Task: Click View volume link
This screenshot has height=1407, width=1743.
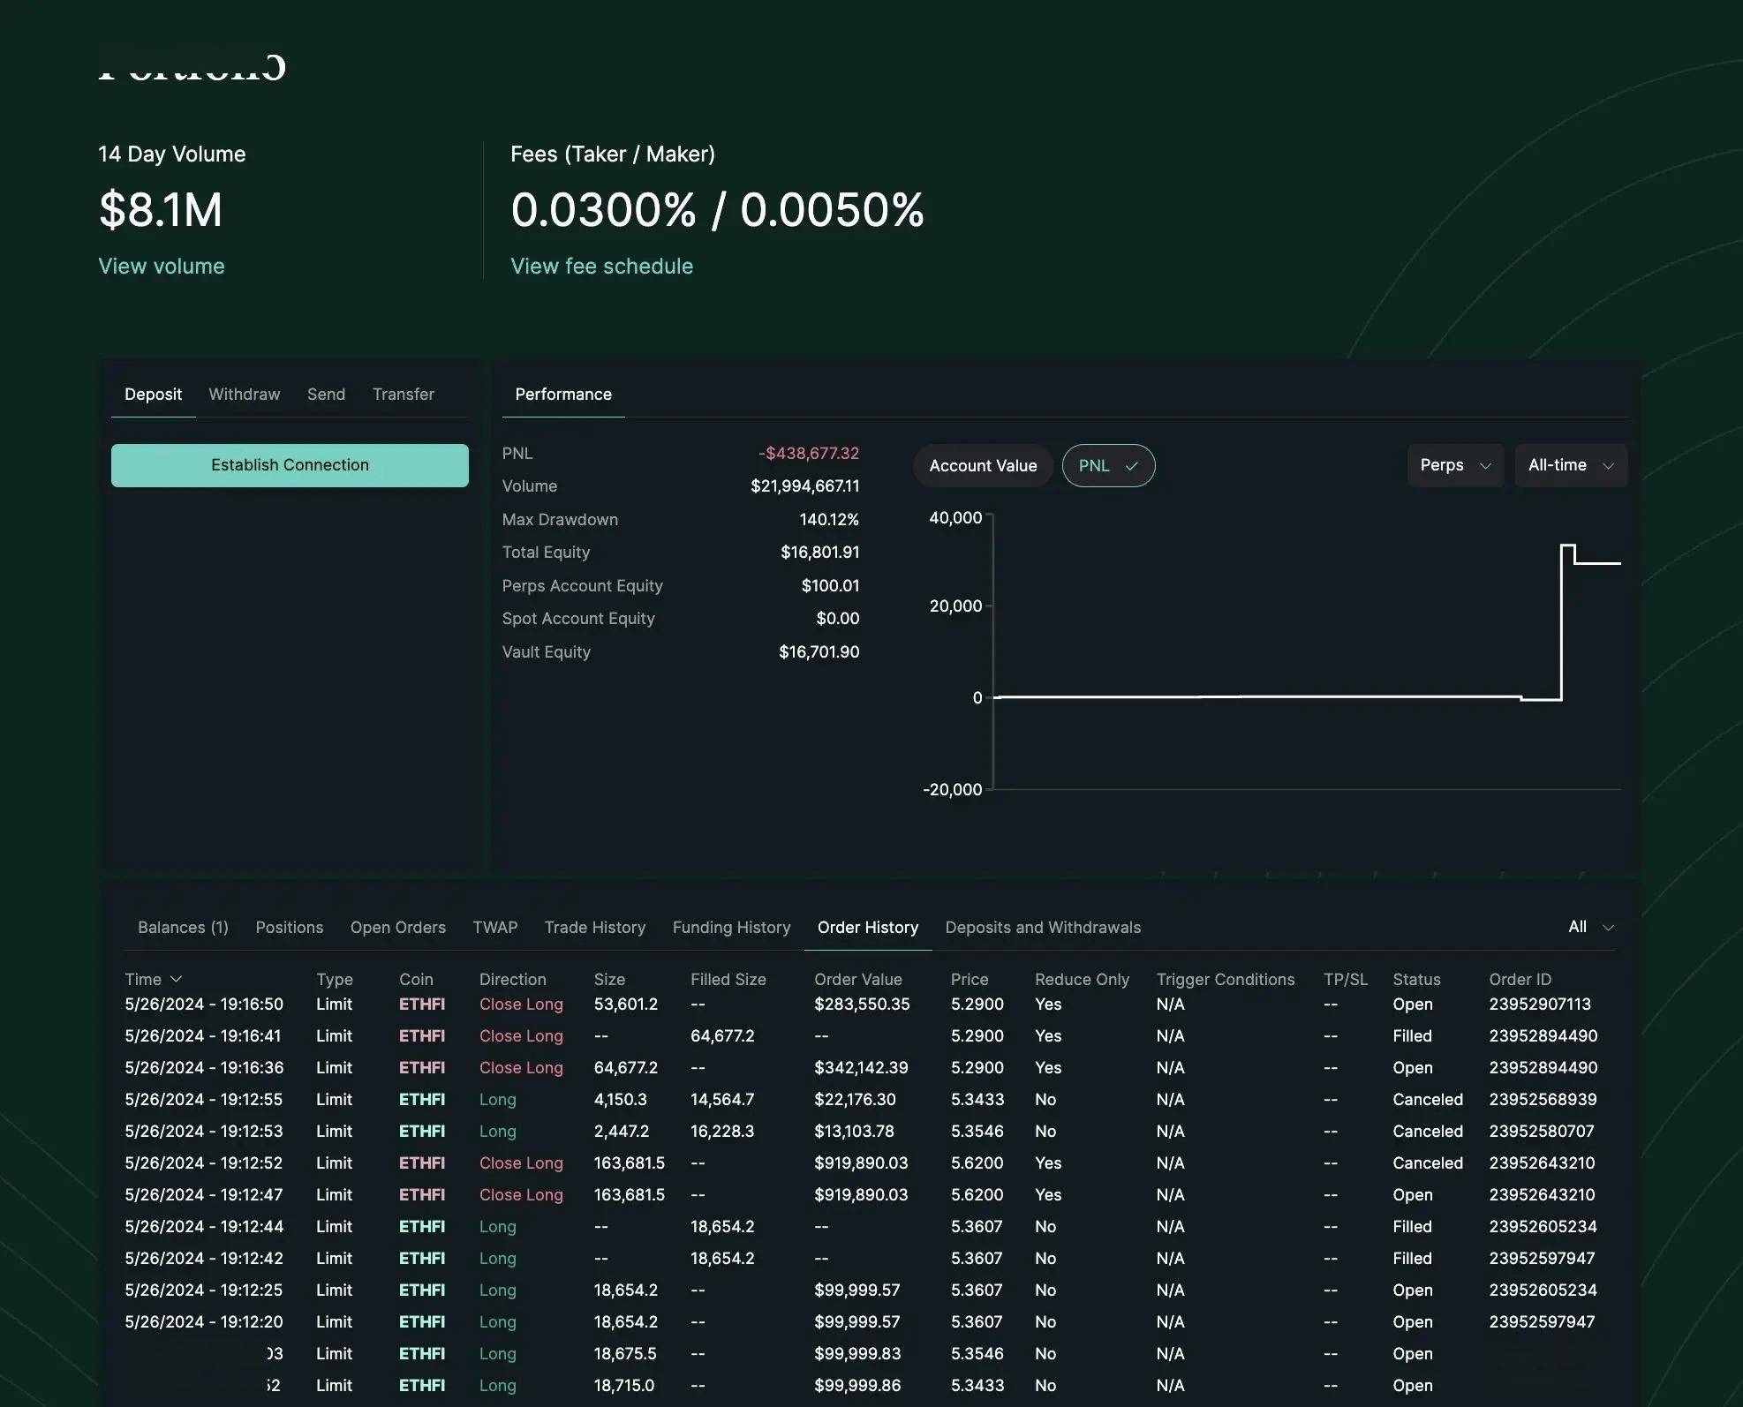Action: 161,266
